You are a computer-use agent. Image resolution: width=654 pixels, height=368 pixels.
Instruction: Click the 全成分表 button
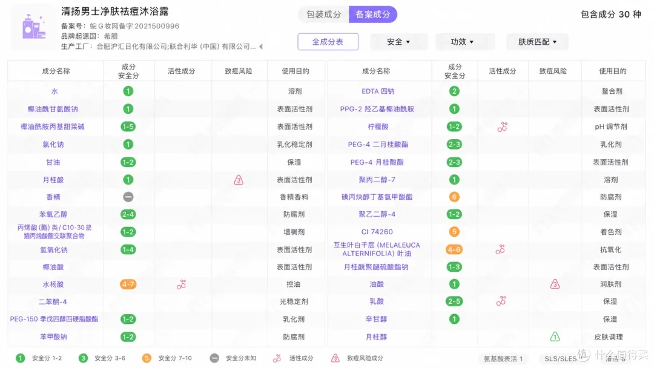point(328,42)
